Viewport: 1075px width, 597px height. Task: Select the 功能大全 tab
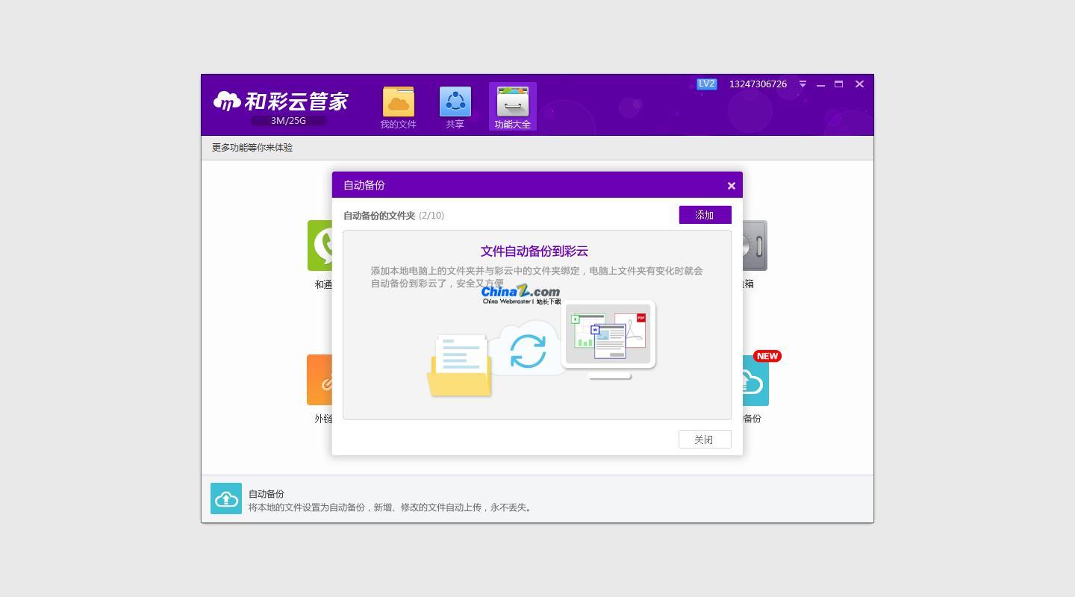512,107
